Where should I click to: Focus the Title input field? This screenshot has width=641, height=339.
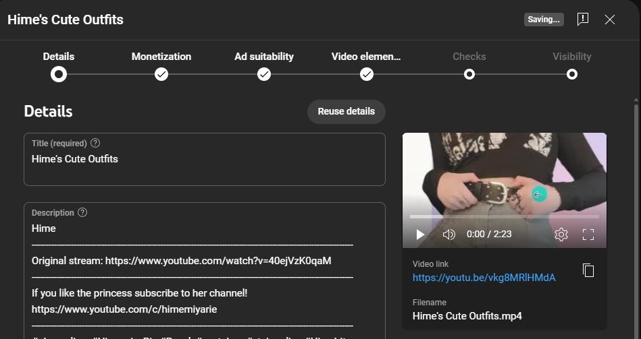(205, 160)
